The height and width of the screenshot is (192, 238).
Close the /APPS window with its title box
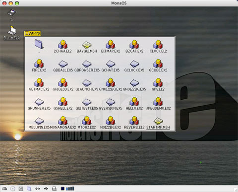point(26,33)
